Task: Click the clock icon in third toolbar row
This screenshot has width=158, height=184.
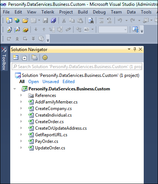Action: coord(41,39)
